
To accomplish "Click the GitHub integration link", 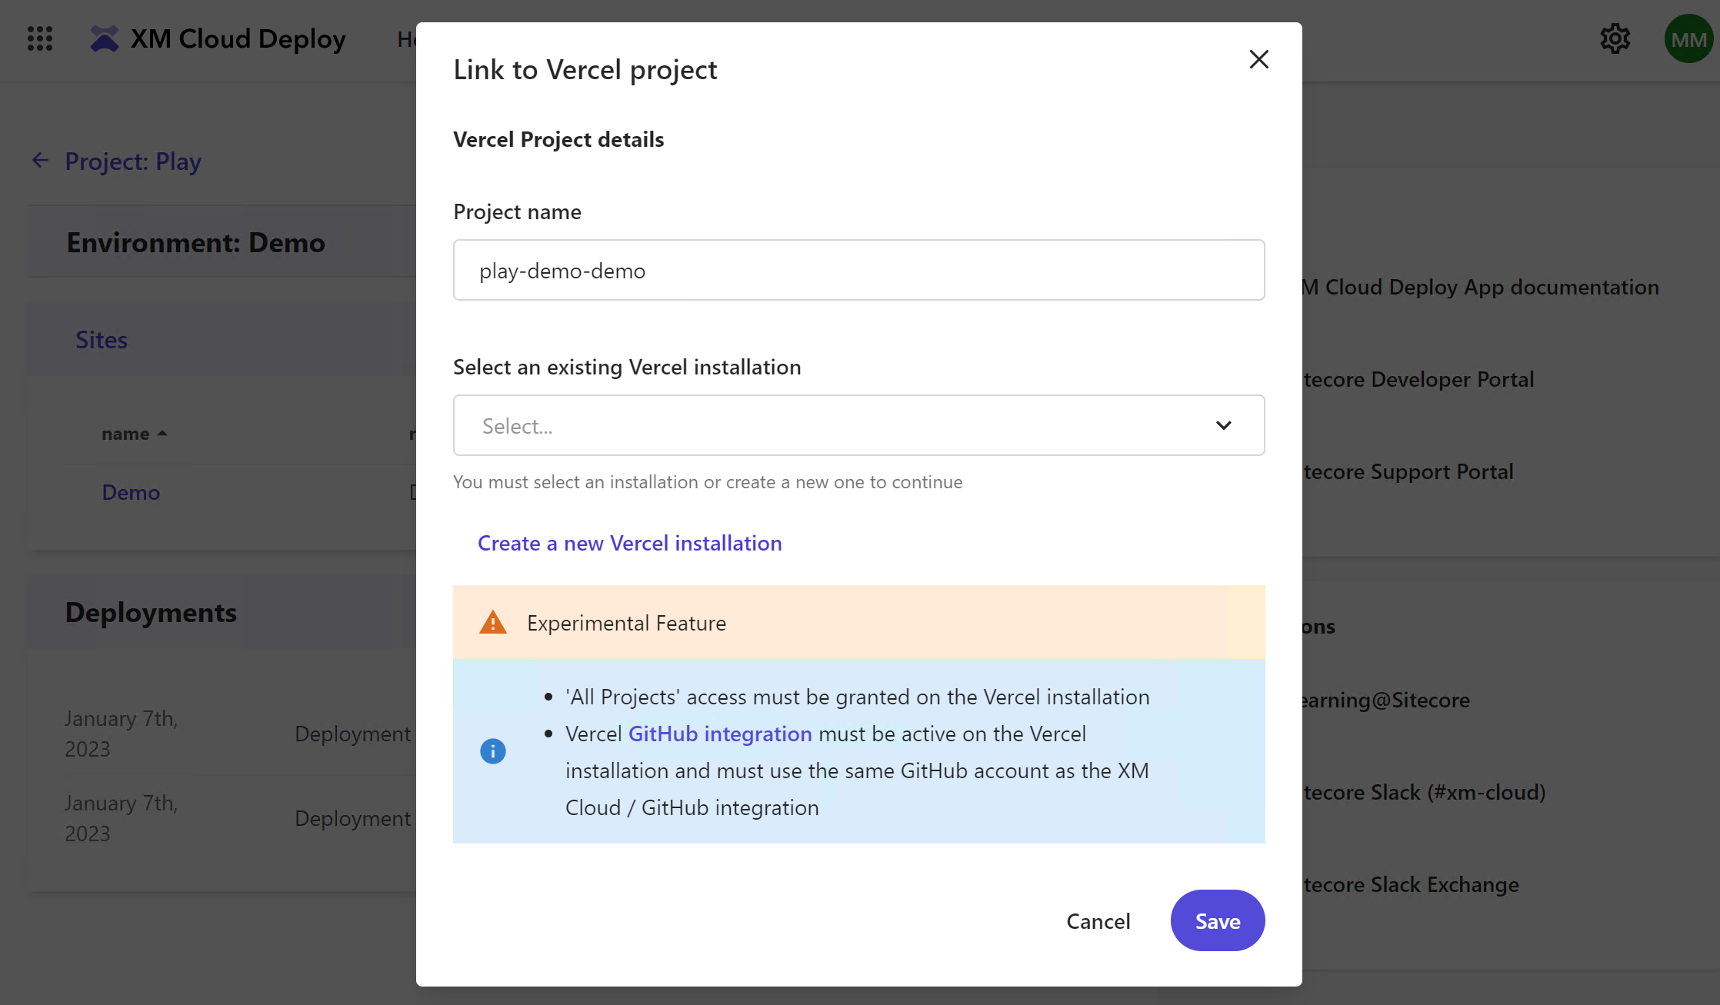I will pos(720,733).
